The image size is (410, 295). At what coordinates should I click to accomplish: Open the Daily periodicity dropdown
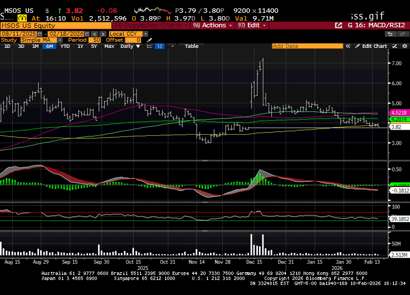click(x=130, y=46)
